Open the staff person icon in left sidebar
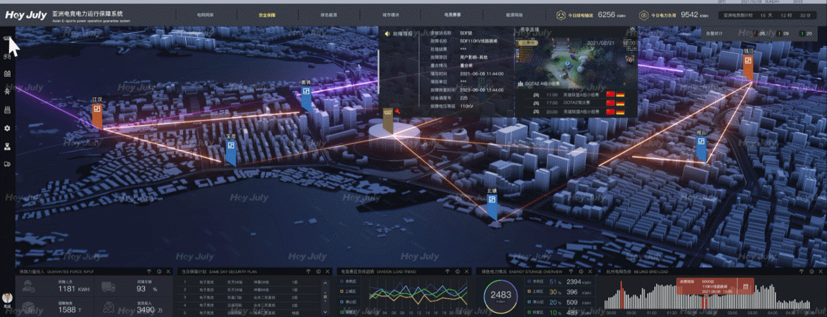This screenshot has width=827, height=317. point(7,146)
